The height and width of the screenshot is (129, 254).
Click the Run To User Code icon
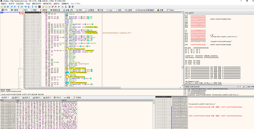click(36, 7)
